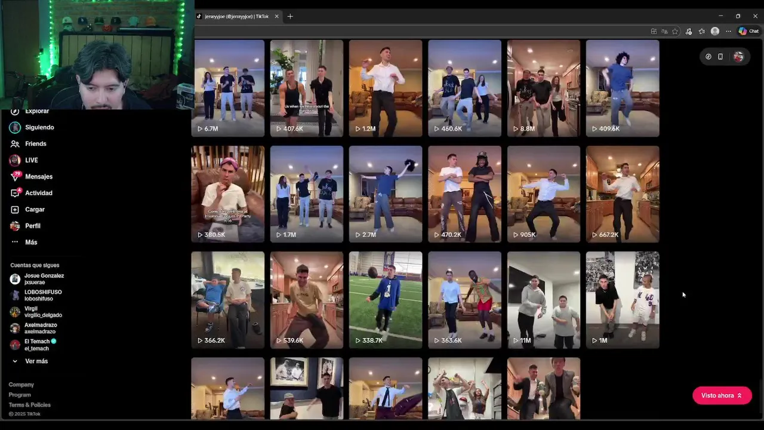The image size is (764, 430).
Task: Click the browser extensions icon in address bar
Action: click(654, 32)
